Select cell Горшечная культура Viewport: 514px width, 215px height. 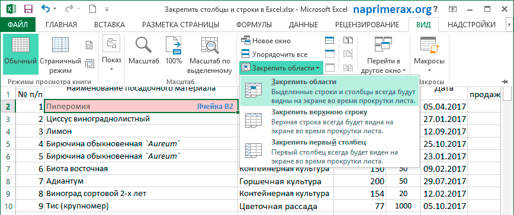click(x=286, y=181)
